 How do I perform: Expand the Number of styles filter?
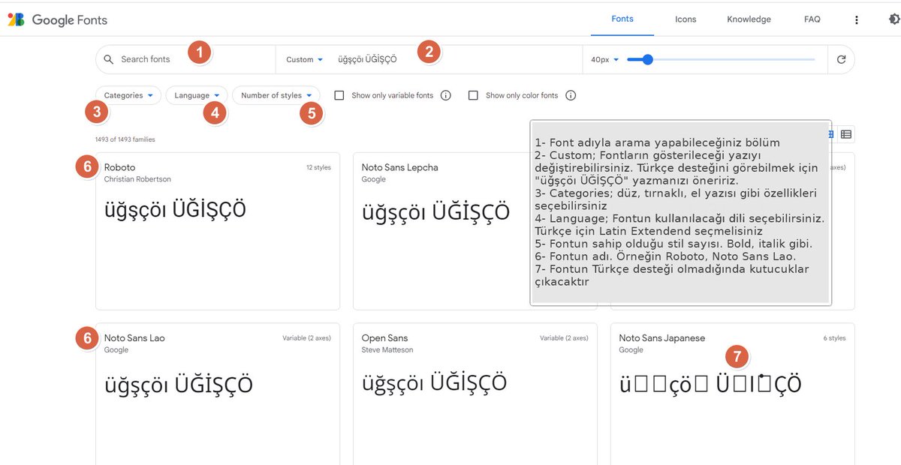276,95
